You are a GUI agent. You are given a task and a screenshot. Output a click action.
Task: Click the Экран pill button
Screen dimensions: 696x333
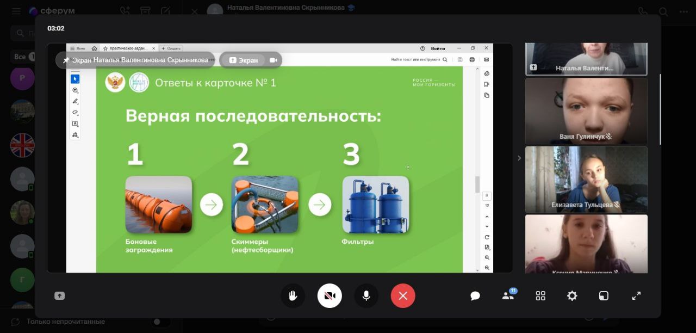pos(244,60)
